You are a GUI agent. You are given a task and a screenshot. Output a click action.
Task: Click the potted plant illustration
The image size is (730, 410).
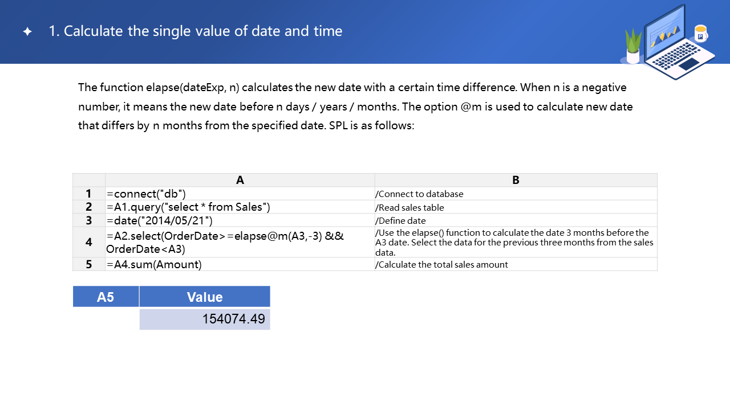click(633, 47)
